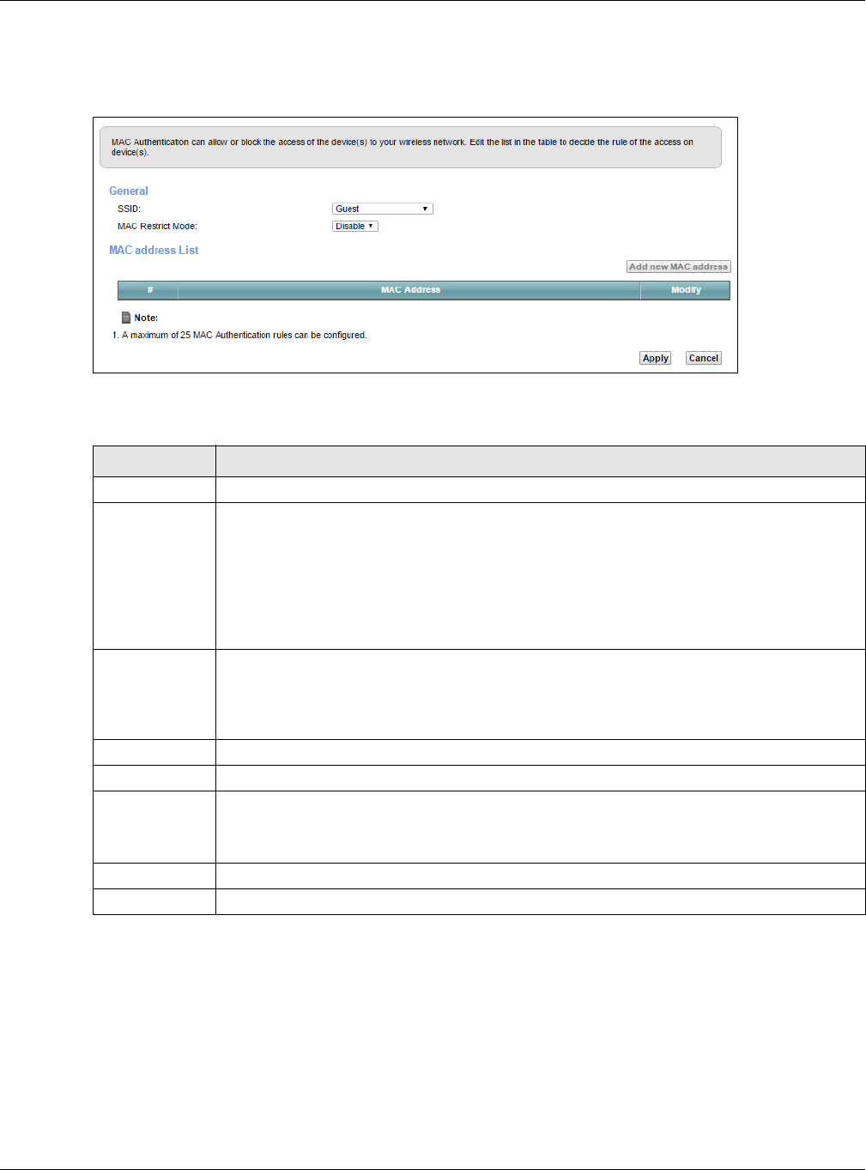Viewport: 866px width, 1170px height.
Task: Select the # column header
Action: coord(149,290)
